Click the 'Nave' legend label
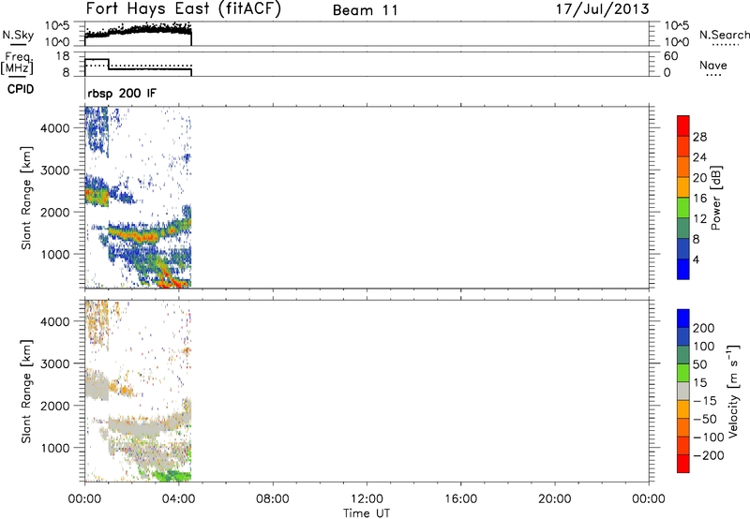This screenshot has height=519, width=750. pos(713,65)
